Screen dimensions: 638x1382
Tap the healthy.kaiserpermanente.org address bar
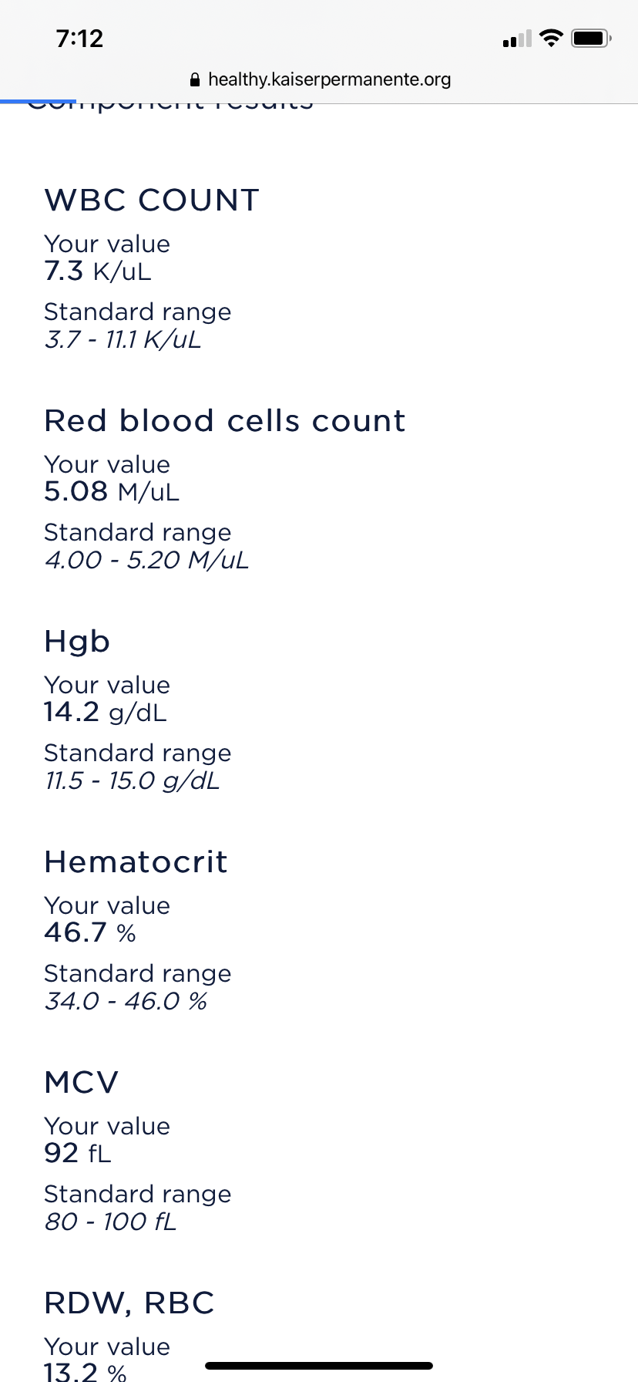pos(329,79)
